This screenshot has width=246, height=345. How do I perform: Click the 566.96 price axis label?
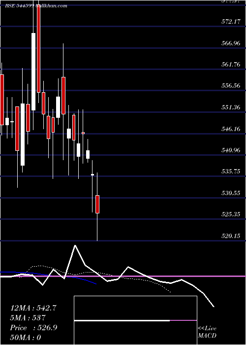pyautogui.click(x=230, y=43)
